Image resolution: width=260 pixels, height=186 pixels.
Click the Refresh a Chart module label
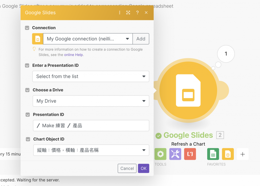pyautogui.click(x=188, y=144)
